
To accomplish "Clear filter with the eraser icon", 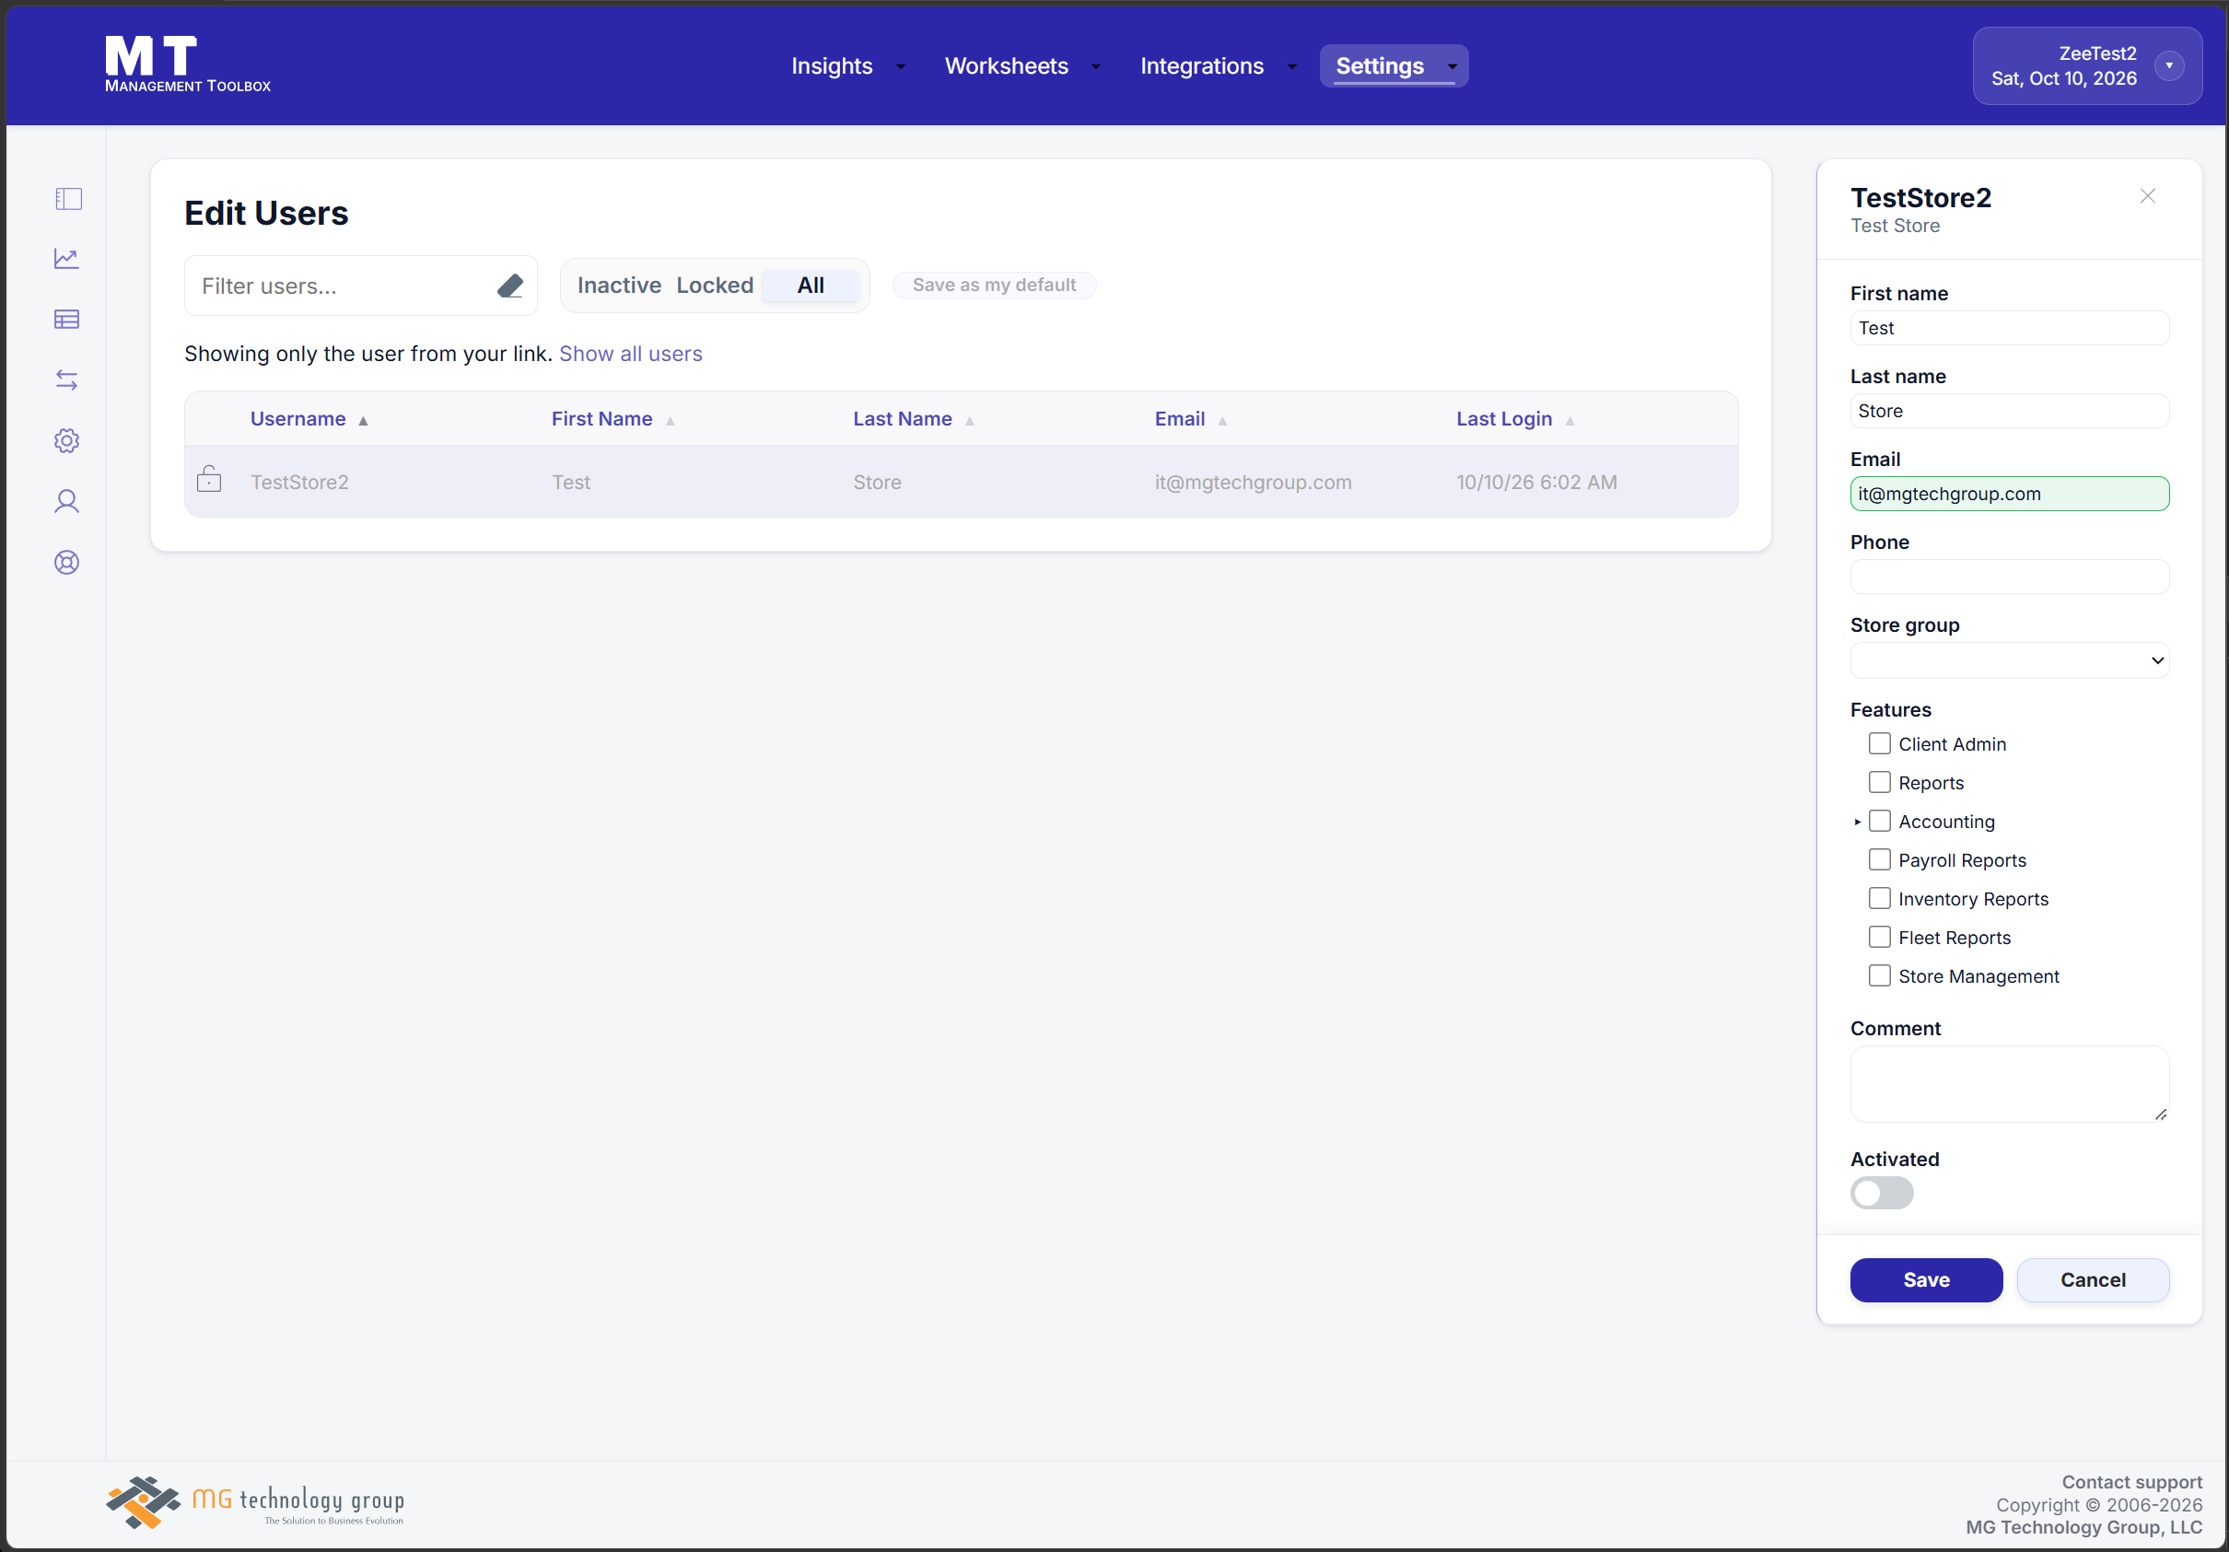I will 509,286.
